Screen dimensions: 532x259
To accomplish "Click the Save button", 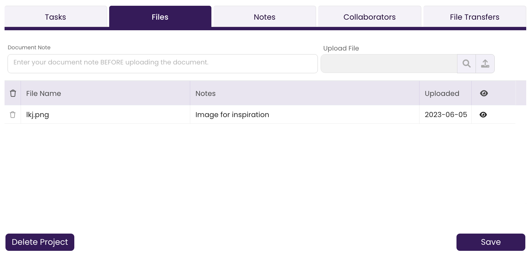I will (491, 242).
